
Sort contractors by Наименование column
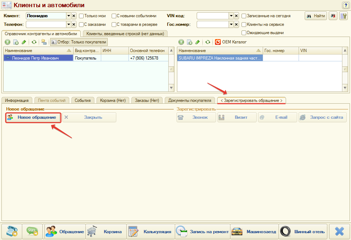(38, 51)
